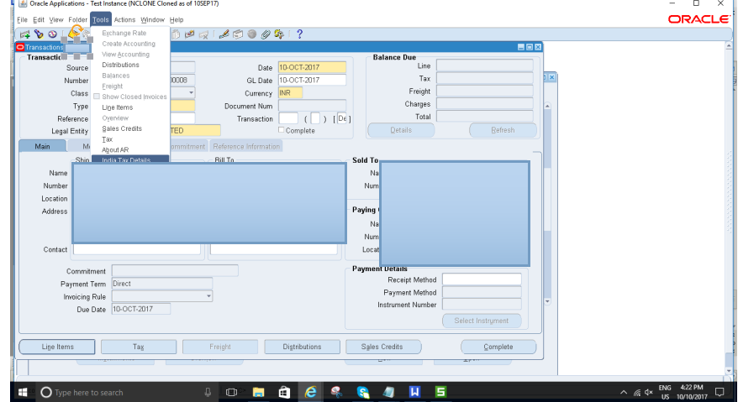Click the Refresh button under Balance Due
738x402 pixels.
503,130
